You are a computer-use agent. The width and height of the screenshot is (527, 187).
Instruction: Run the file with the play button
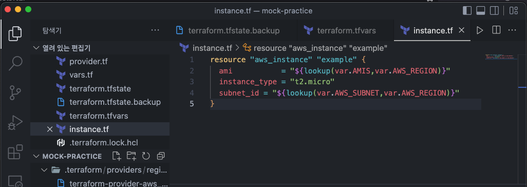point(480,30)
